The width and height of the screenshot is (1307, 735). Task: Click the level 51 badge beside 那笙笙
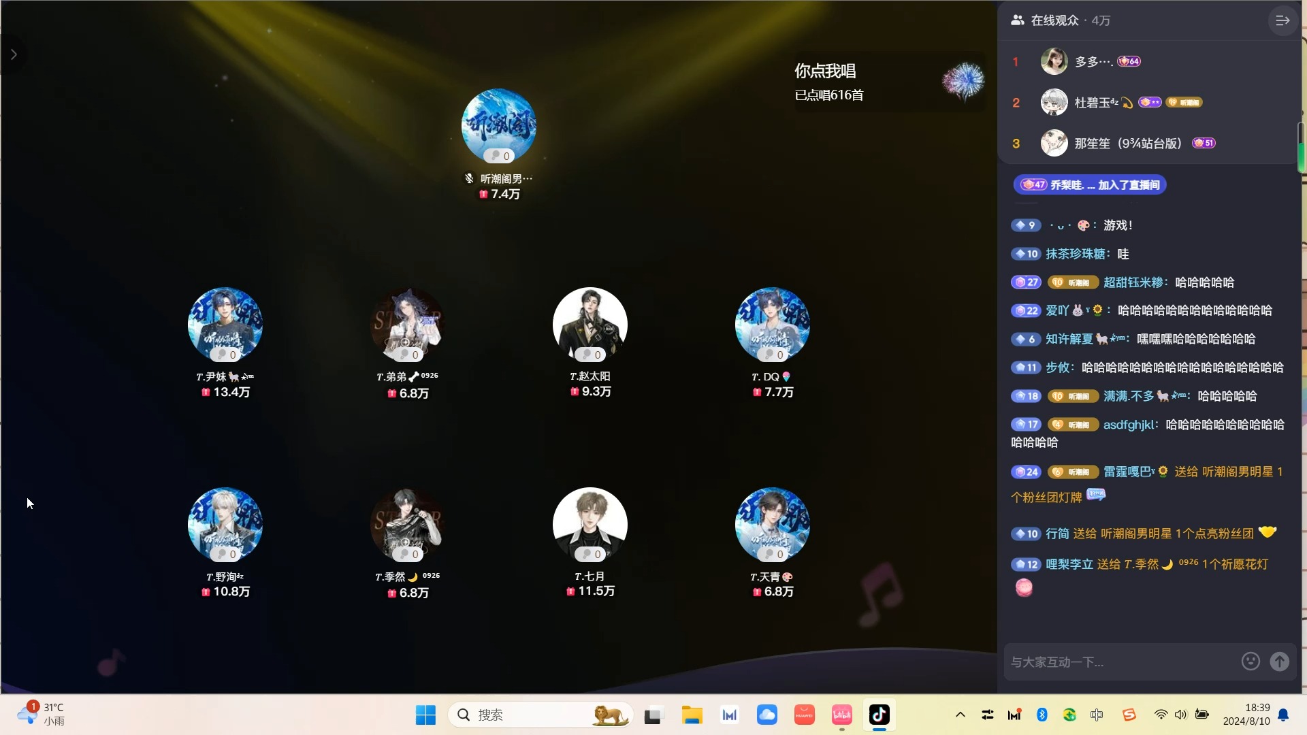1204,143
